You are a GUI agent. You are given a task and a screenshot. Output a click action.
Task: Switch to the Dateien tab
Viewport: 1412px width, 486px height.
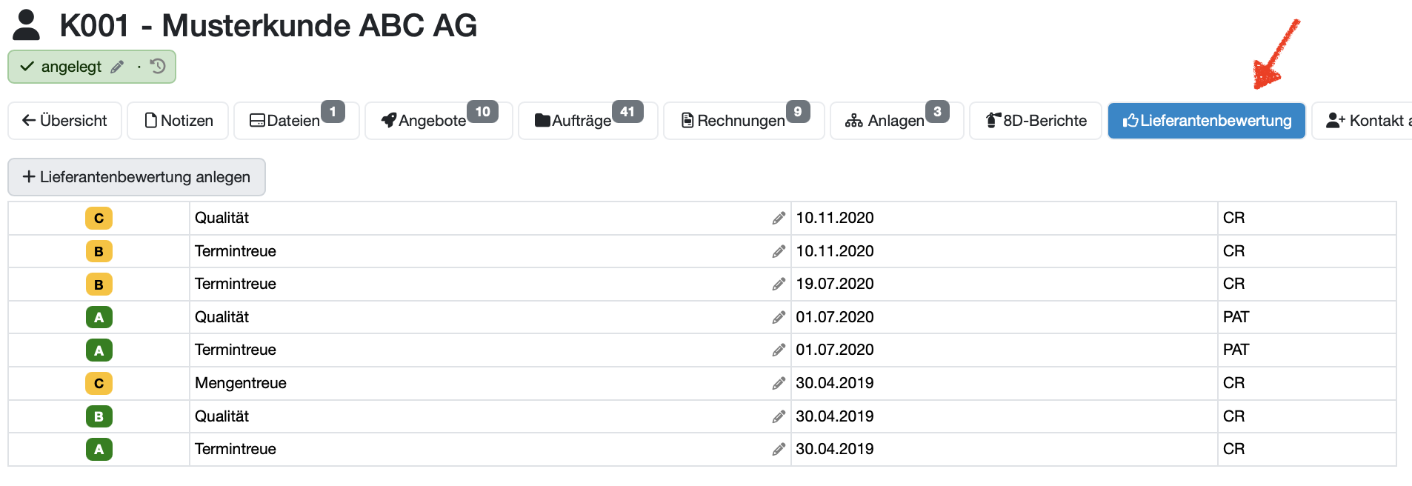[x=296, y=121]
